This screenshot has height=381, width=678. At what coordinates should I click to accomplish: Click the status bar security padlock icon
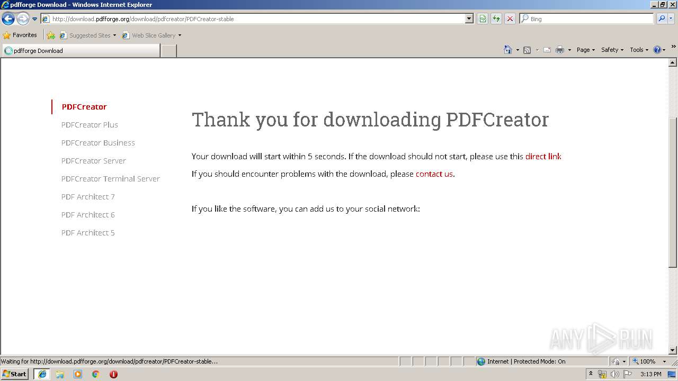(616, 361)
